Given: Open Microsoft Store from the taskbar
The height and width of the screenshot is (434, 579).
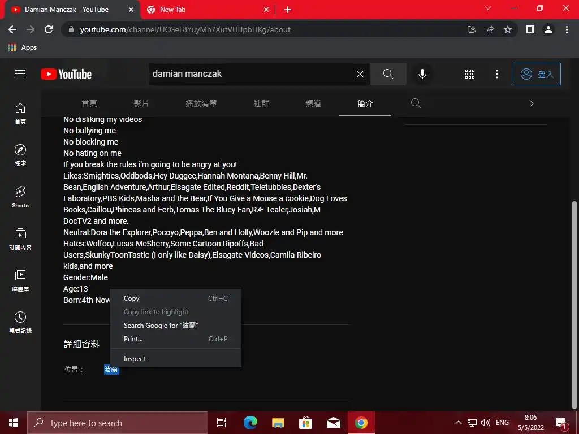Looking at the screenshot, I should pos(305,423).
